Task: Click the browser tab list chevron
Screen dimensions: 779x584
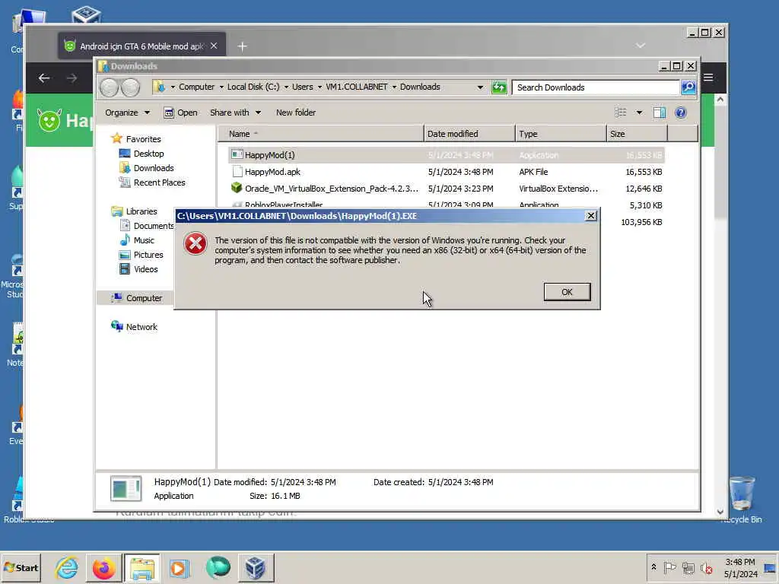Action: click(641, 46)
